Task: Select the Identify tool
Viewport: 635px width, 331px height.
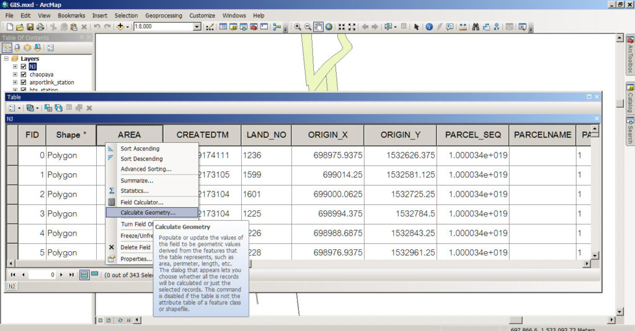Action: (429, 27)
